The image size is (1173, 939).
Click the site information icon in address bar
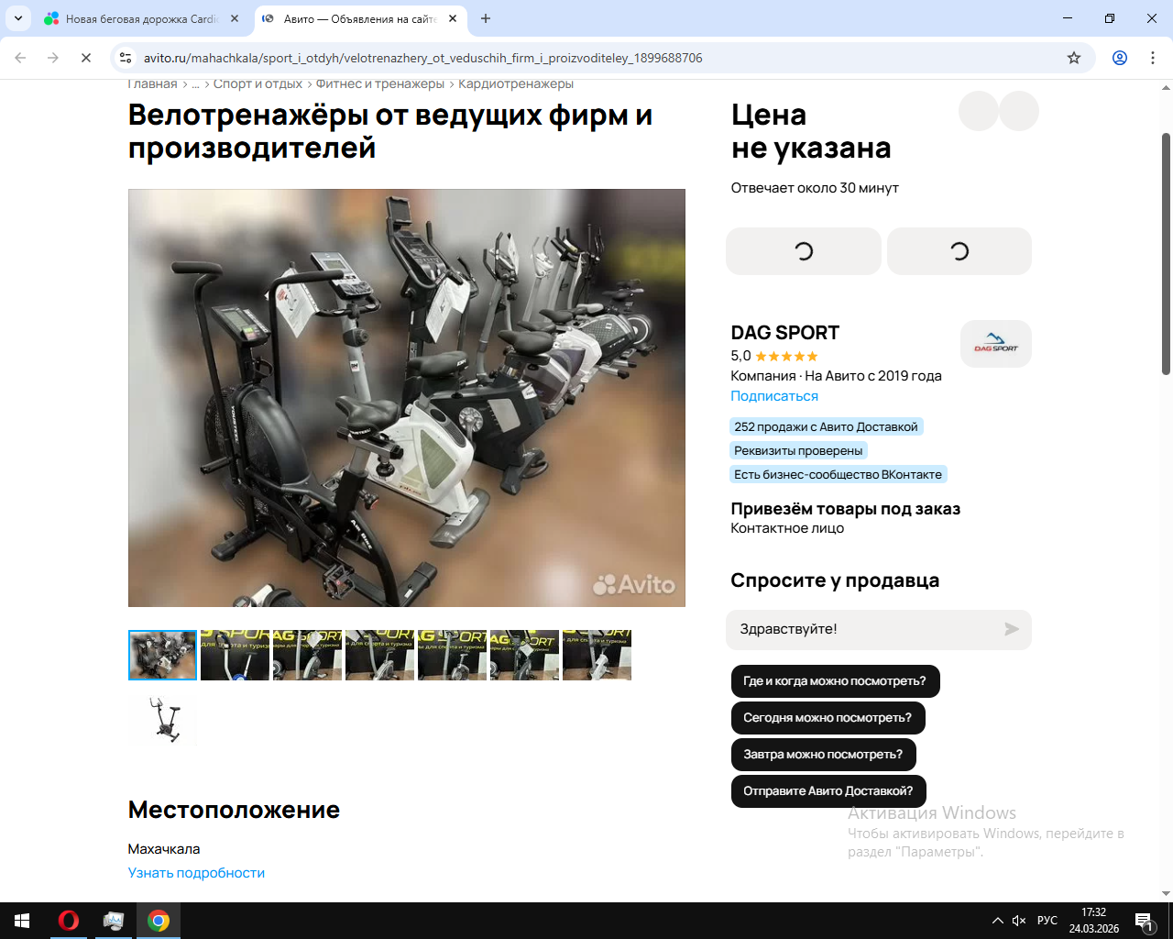point(126,58)
